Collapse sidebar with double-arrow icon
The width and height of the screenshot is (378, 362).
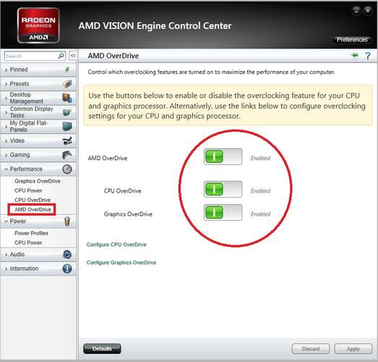point(73,56)
